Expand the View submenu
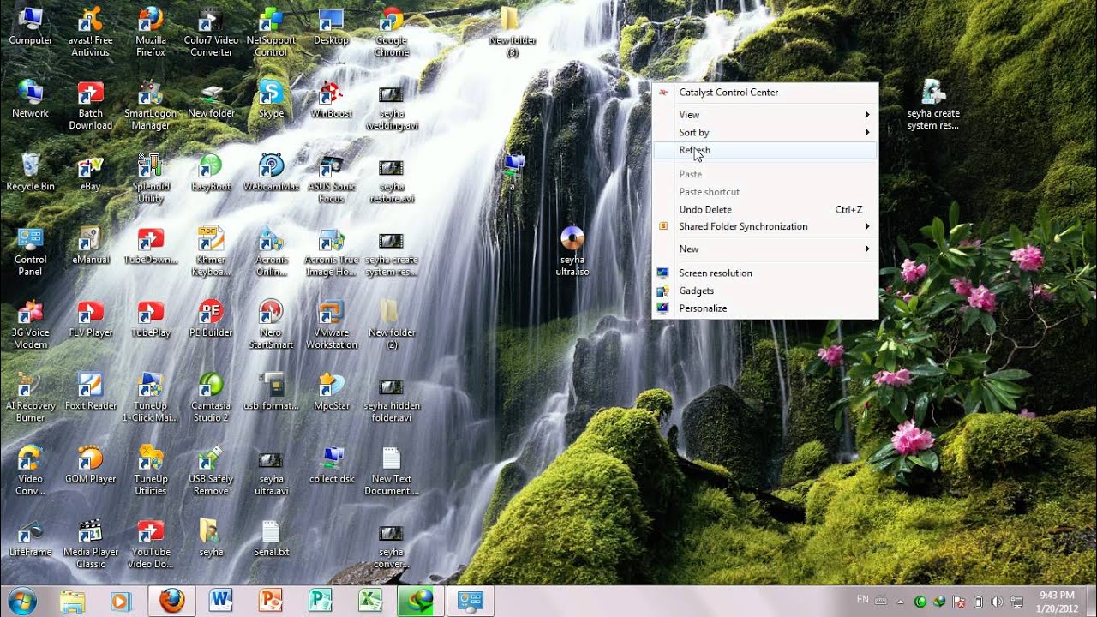 click(x=765, y=115)
